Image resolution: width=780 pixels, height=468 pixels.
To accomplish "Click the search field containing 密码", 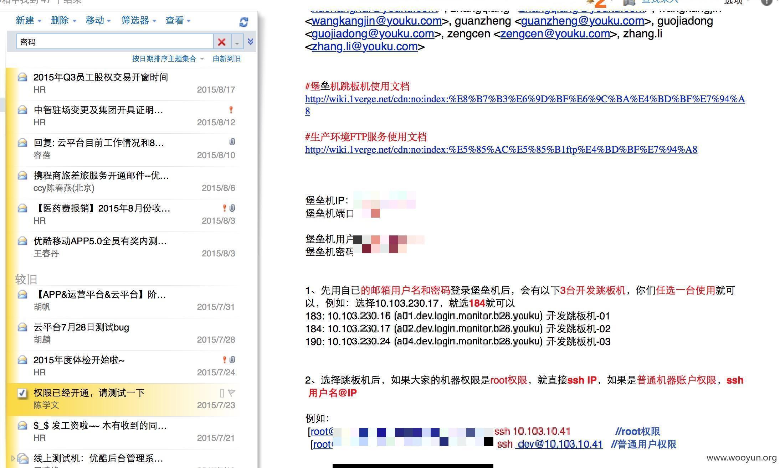I will pos(115,42).
